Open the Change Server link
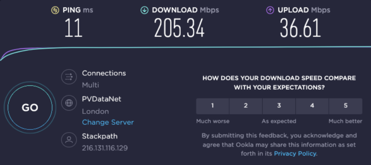This screenshot has height=165, width=371. click(108, 122)
